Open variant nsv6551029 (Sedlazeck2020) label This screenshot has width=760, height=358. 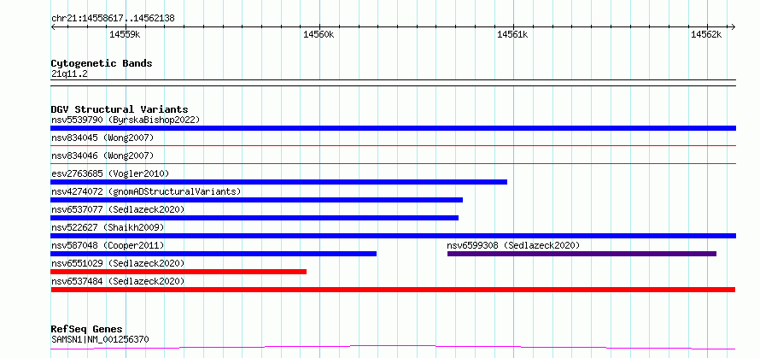[118, 263]
